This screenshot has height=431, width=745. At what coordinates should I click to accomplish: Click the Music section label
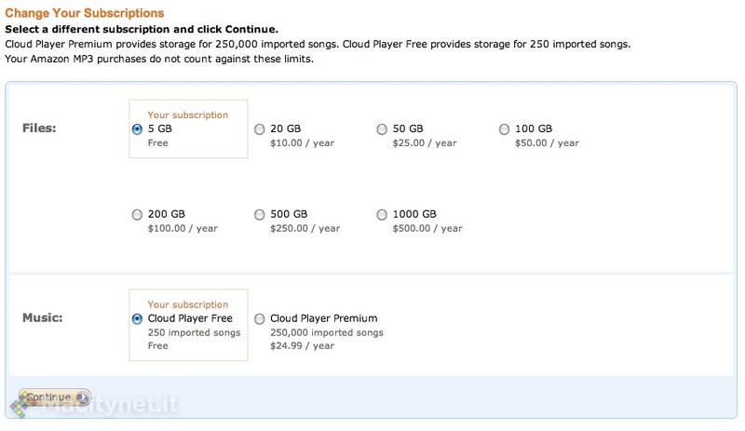[x=42, y=318]
